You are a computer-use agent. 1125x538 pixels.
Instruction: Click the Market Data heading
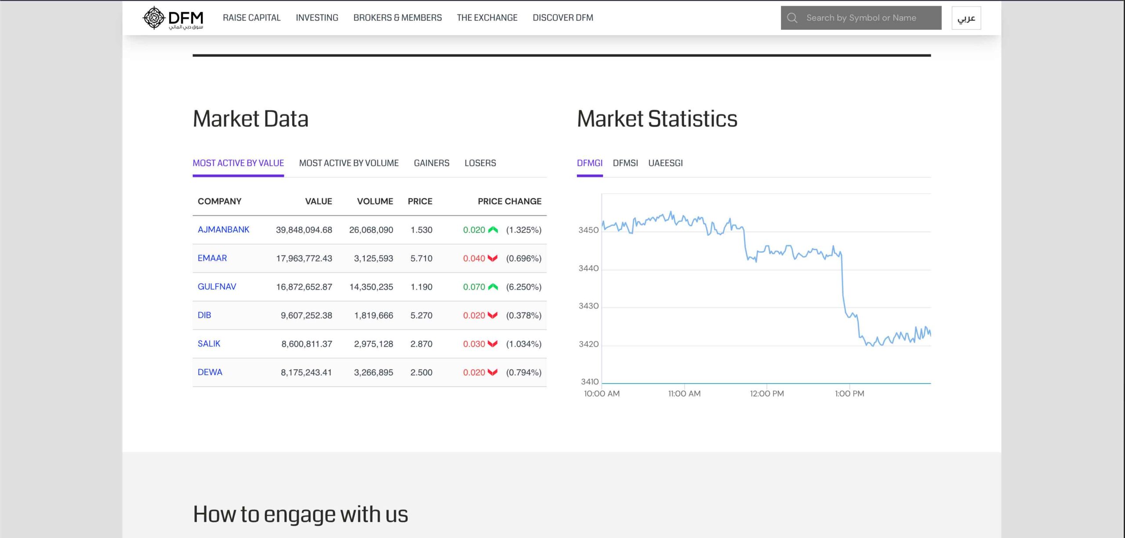(x=250, y=119)
